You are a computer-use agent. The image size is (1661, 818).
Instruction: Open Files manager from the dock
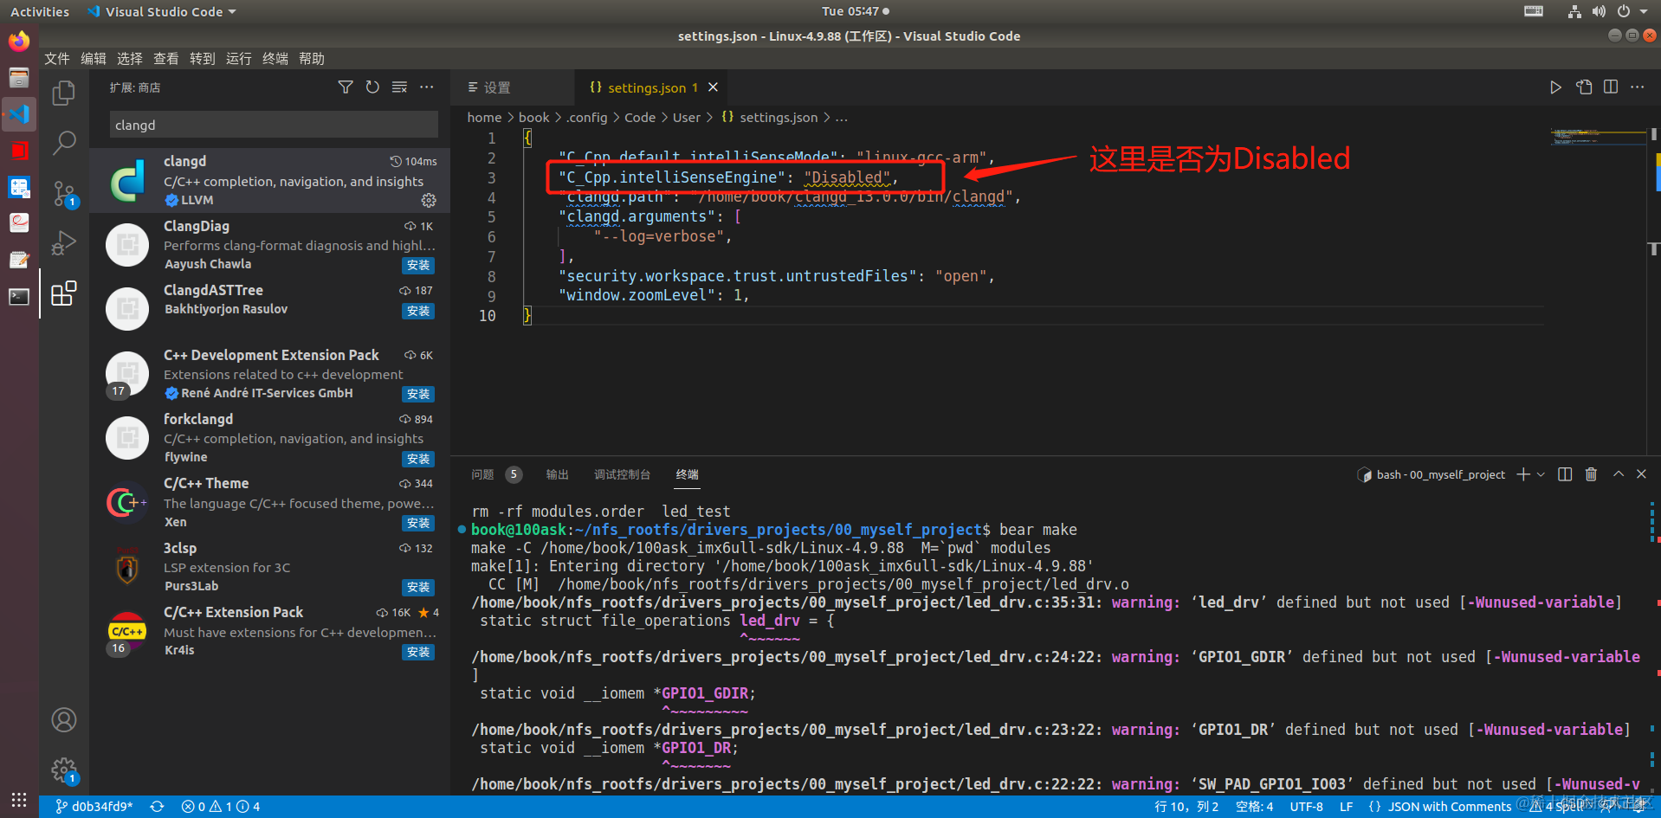(x=19, y=78)
